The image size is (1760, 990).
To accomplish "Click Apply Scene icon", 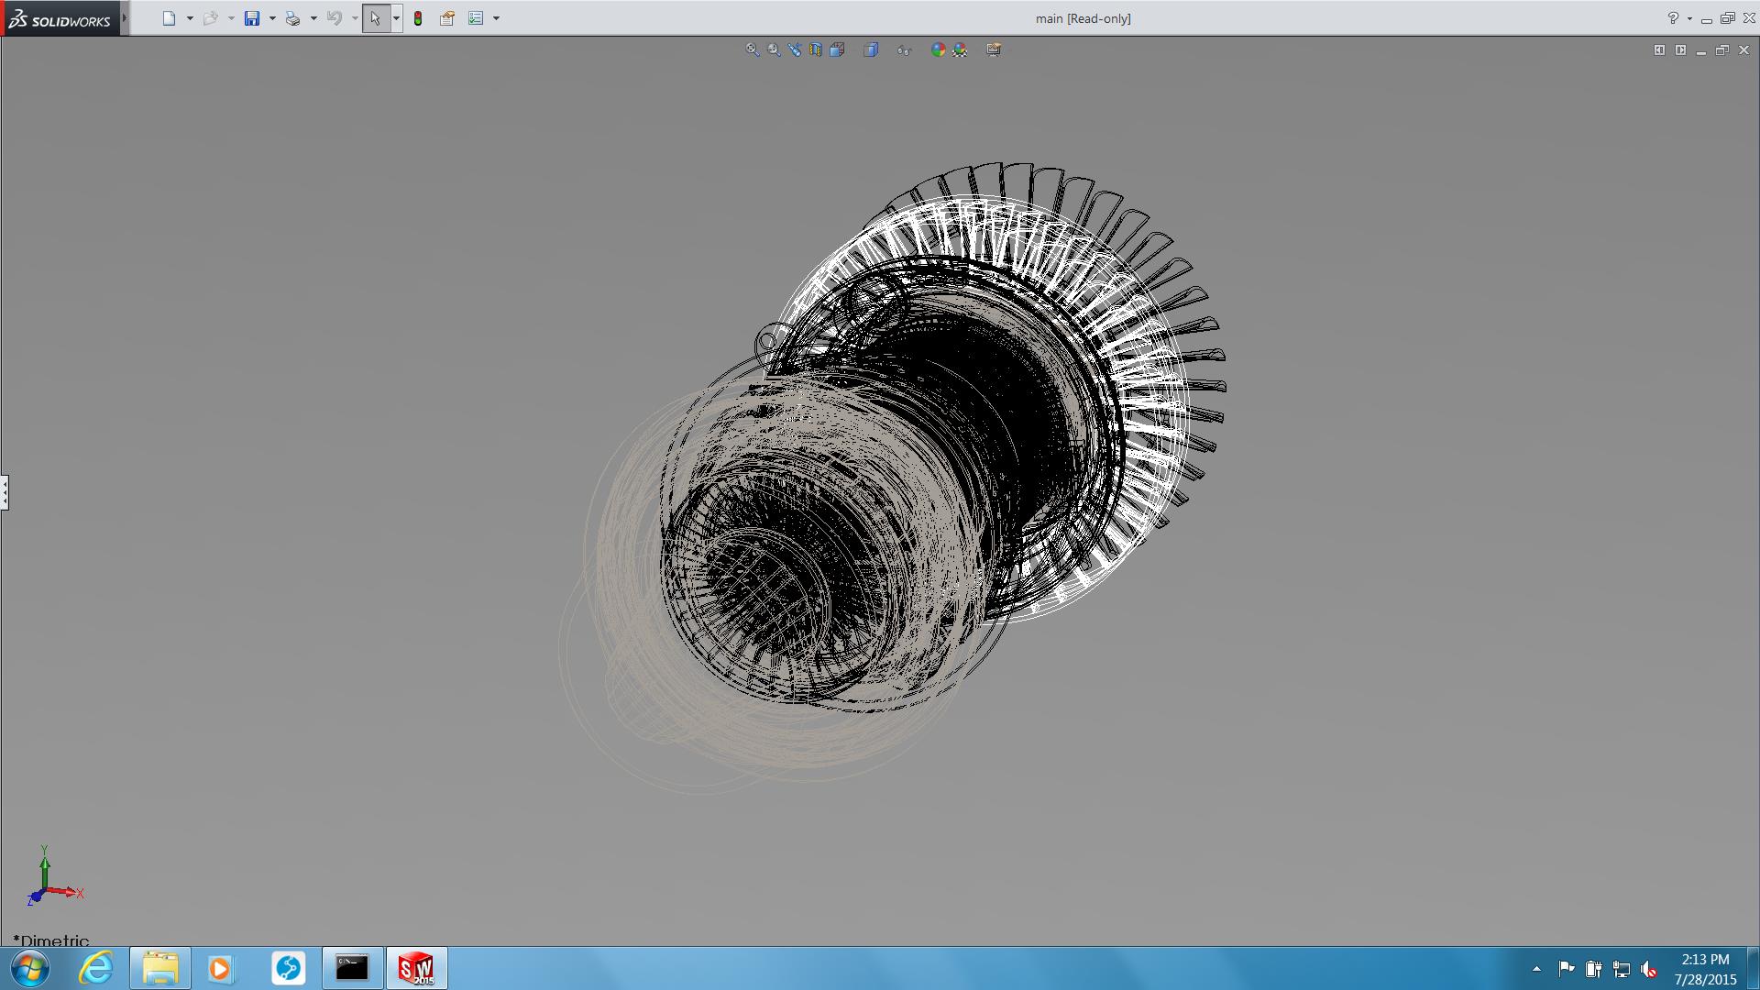I will tap(960, 49).
